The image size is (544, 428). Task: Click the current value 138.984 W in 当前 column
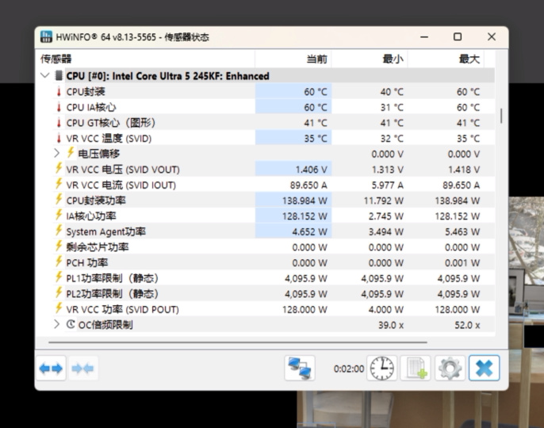(305, 201)
